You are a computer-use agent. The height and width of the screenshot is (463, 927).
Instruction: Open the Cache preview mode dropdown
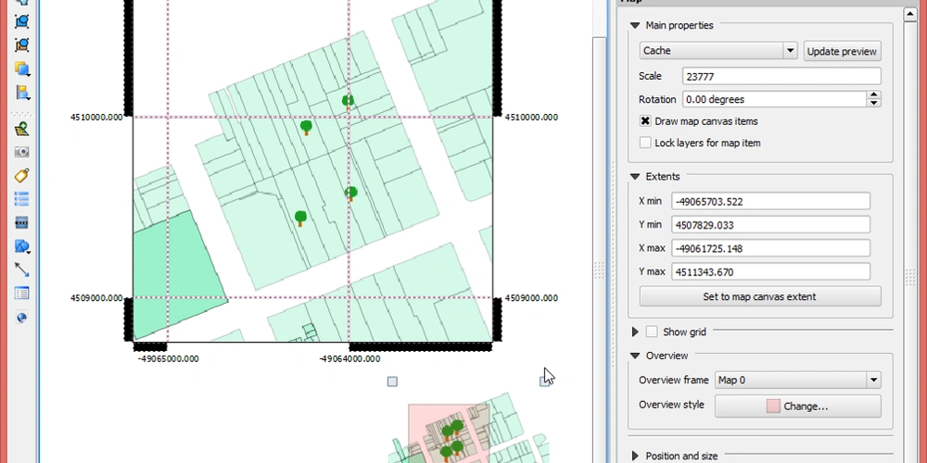pyautogui.click(x=718, y=51)
